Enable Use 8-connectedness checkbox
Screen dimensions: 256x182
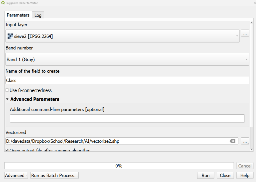click(7, 90)
